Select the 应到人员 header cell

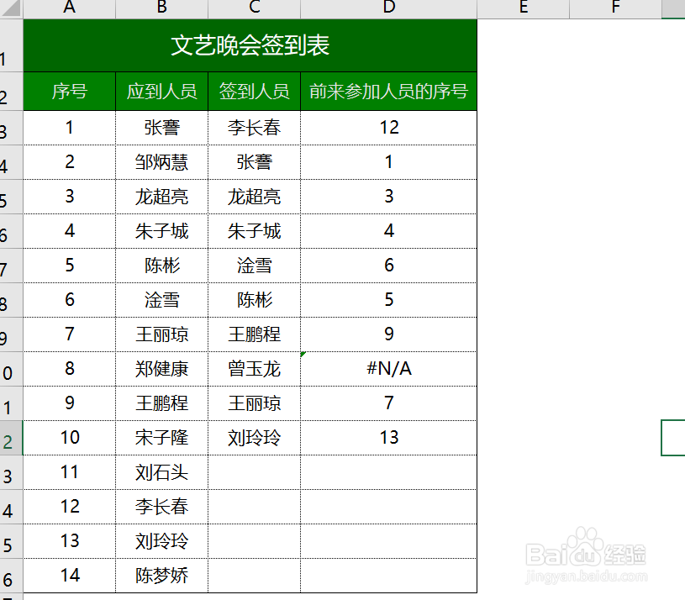(161, 92)
